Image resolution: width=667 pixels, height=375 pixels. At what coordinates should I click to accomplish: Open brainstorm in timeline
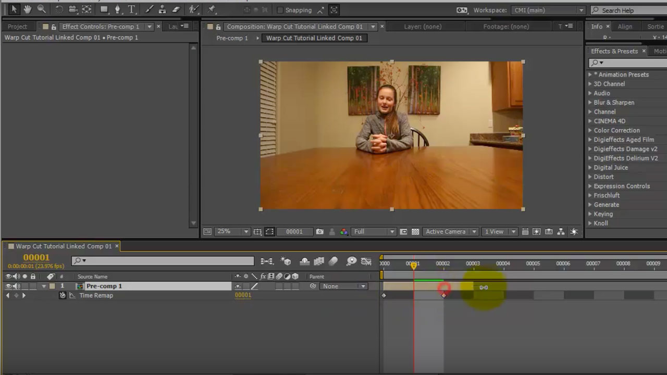tap(351, 261)
